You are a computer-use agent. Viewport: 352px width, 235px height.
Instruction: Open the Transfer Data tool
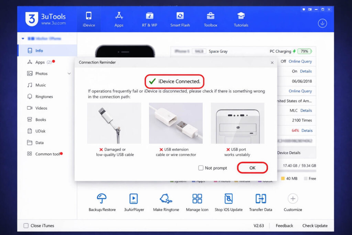click(260, 202)
